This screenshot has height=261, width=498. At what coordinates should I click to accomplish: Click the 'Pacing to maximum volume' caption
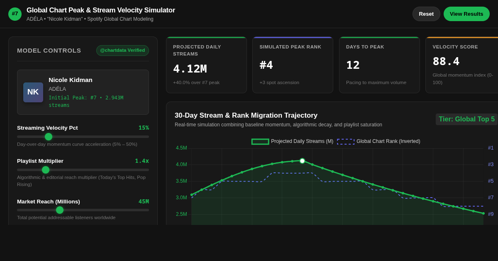(376, 82)
